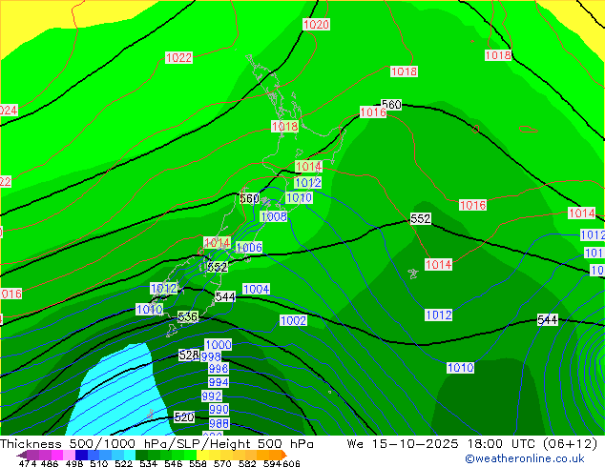This screenshot has width=605, height=467.
Task: Click the red 1022 isobar label
Action: [178, 58]
